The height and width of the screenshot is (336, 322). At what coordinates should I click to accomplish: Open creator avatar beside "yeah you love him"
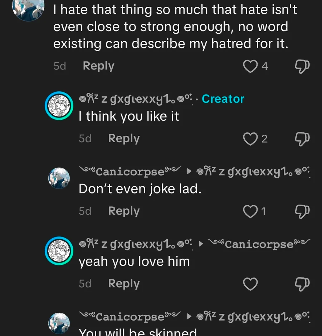(59, 251)
